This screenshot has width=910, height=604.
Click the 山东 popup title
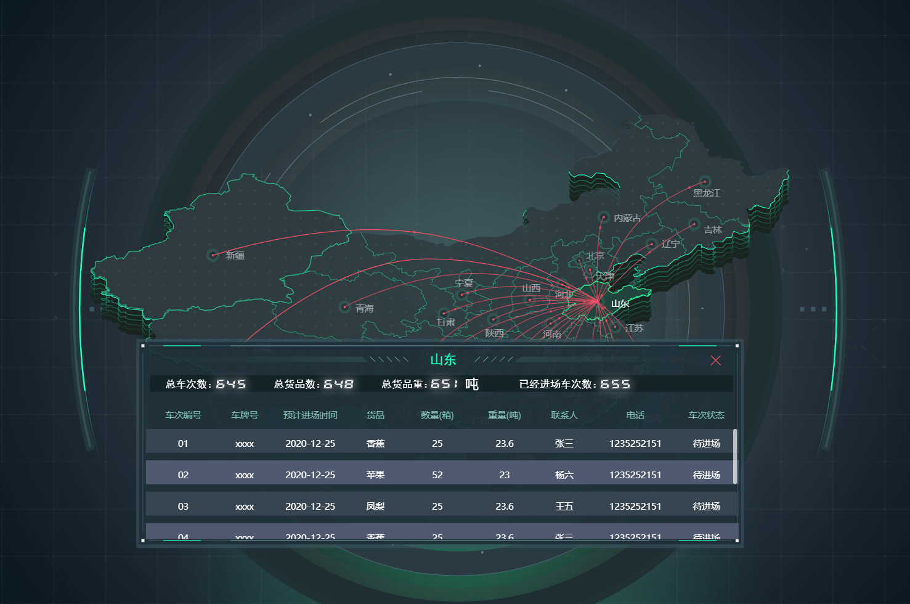point(443,360)
